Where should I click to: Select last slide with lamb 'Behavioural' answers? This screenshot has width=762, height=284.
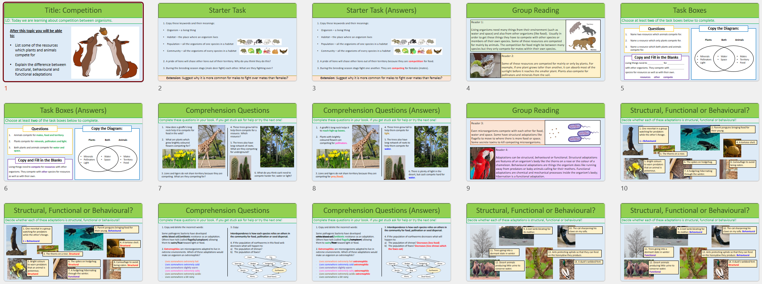[690, 242]
